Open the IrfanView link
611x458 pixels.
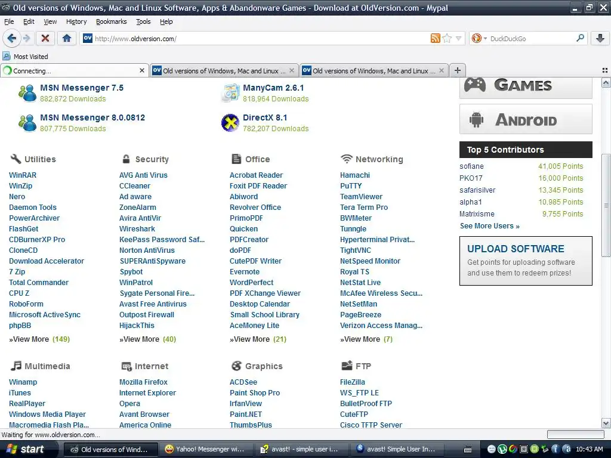tap(245, 403)
